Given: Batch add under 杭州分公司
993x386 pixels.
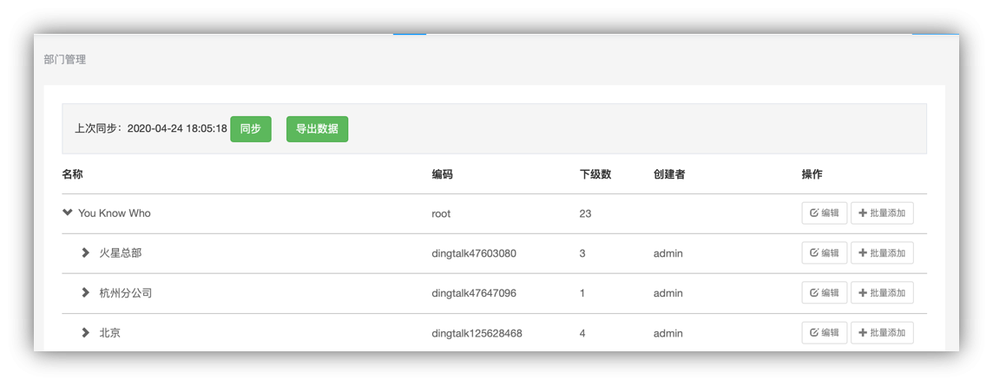Looking at the screenshot, I should pyautogui.click(x=882, y=293).
